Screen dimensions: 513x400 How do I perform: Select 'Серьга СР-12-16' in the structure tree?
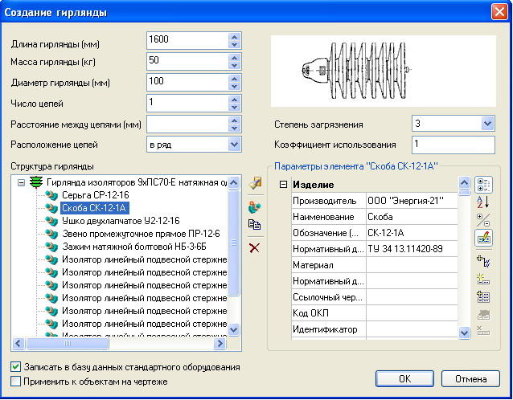95,195
